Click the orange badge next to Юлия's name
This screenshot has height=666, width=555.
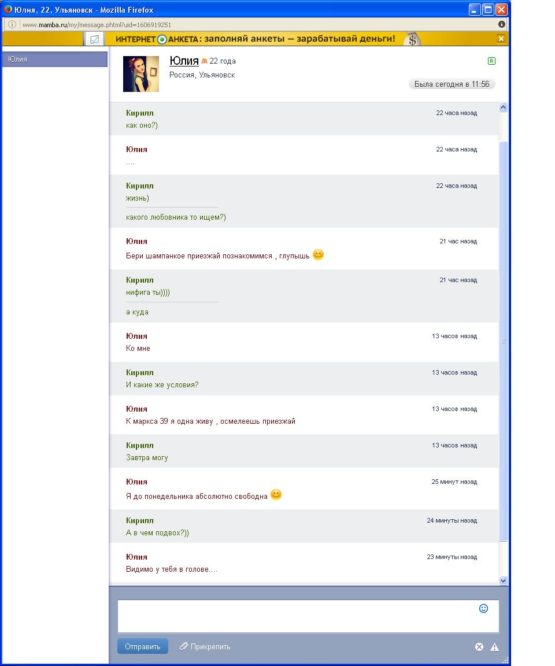[204, 61]
